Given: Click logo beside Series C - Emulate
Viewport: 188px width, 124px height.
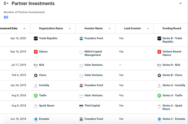Looking at the screenshot, I should point(159,119).
